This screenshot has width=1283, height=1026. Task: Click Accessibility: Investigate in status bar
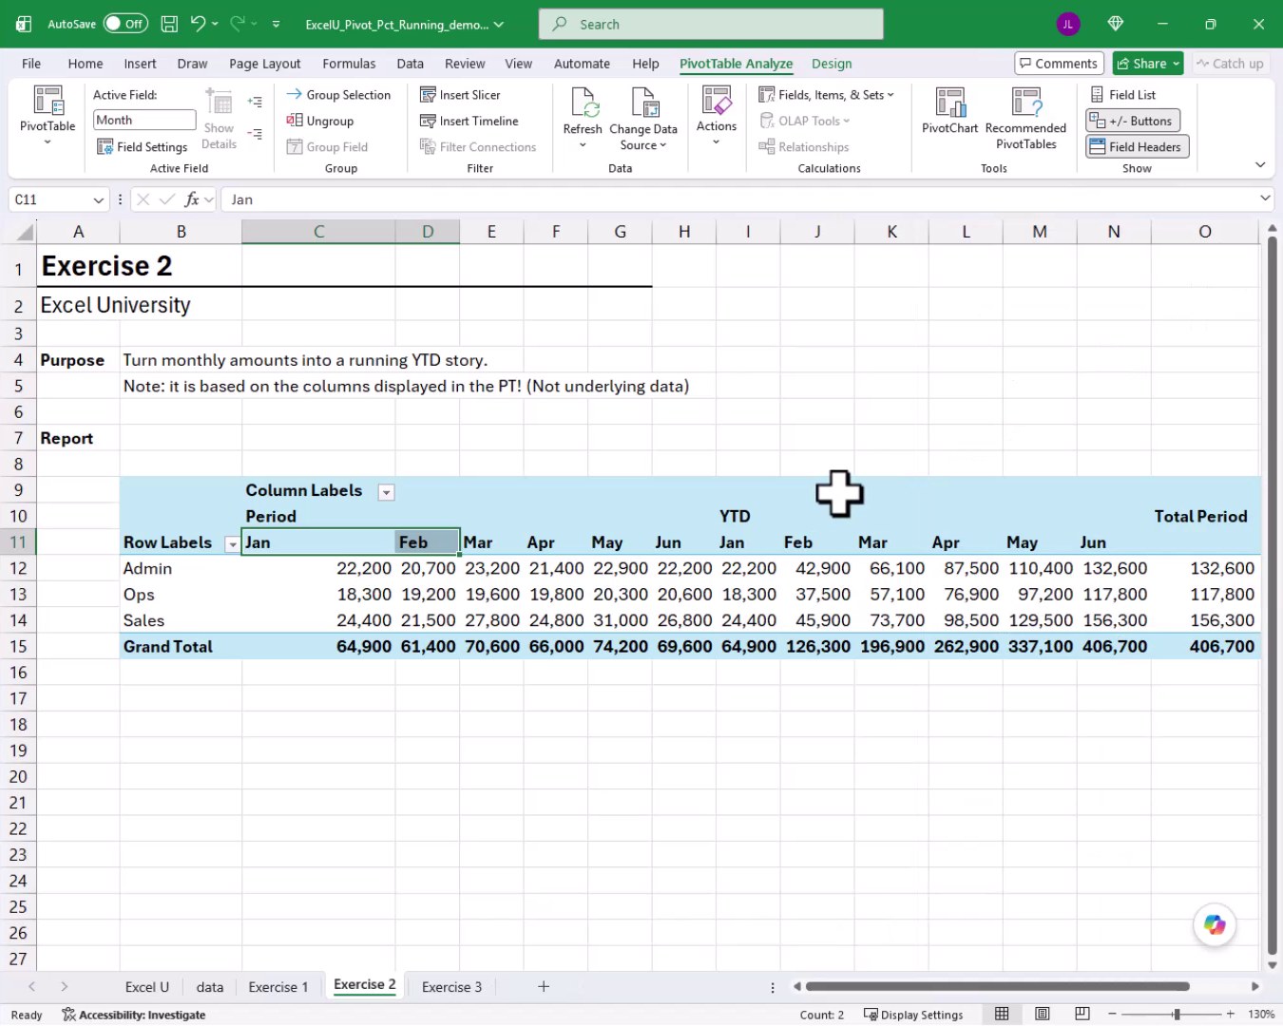click(134, 1015)
